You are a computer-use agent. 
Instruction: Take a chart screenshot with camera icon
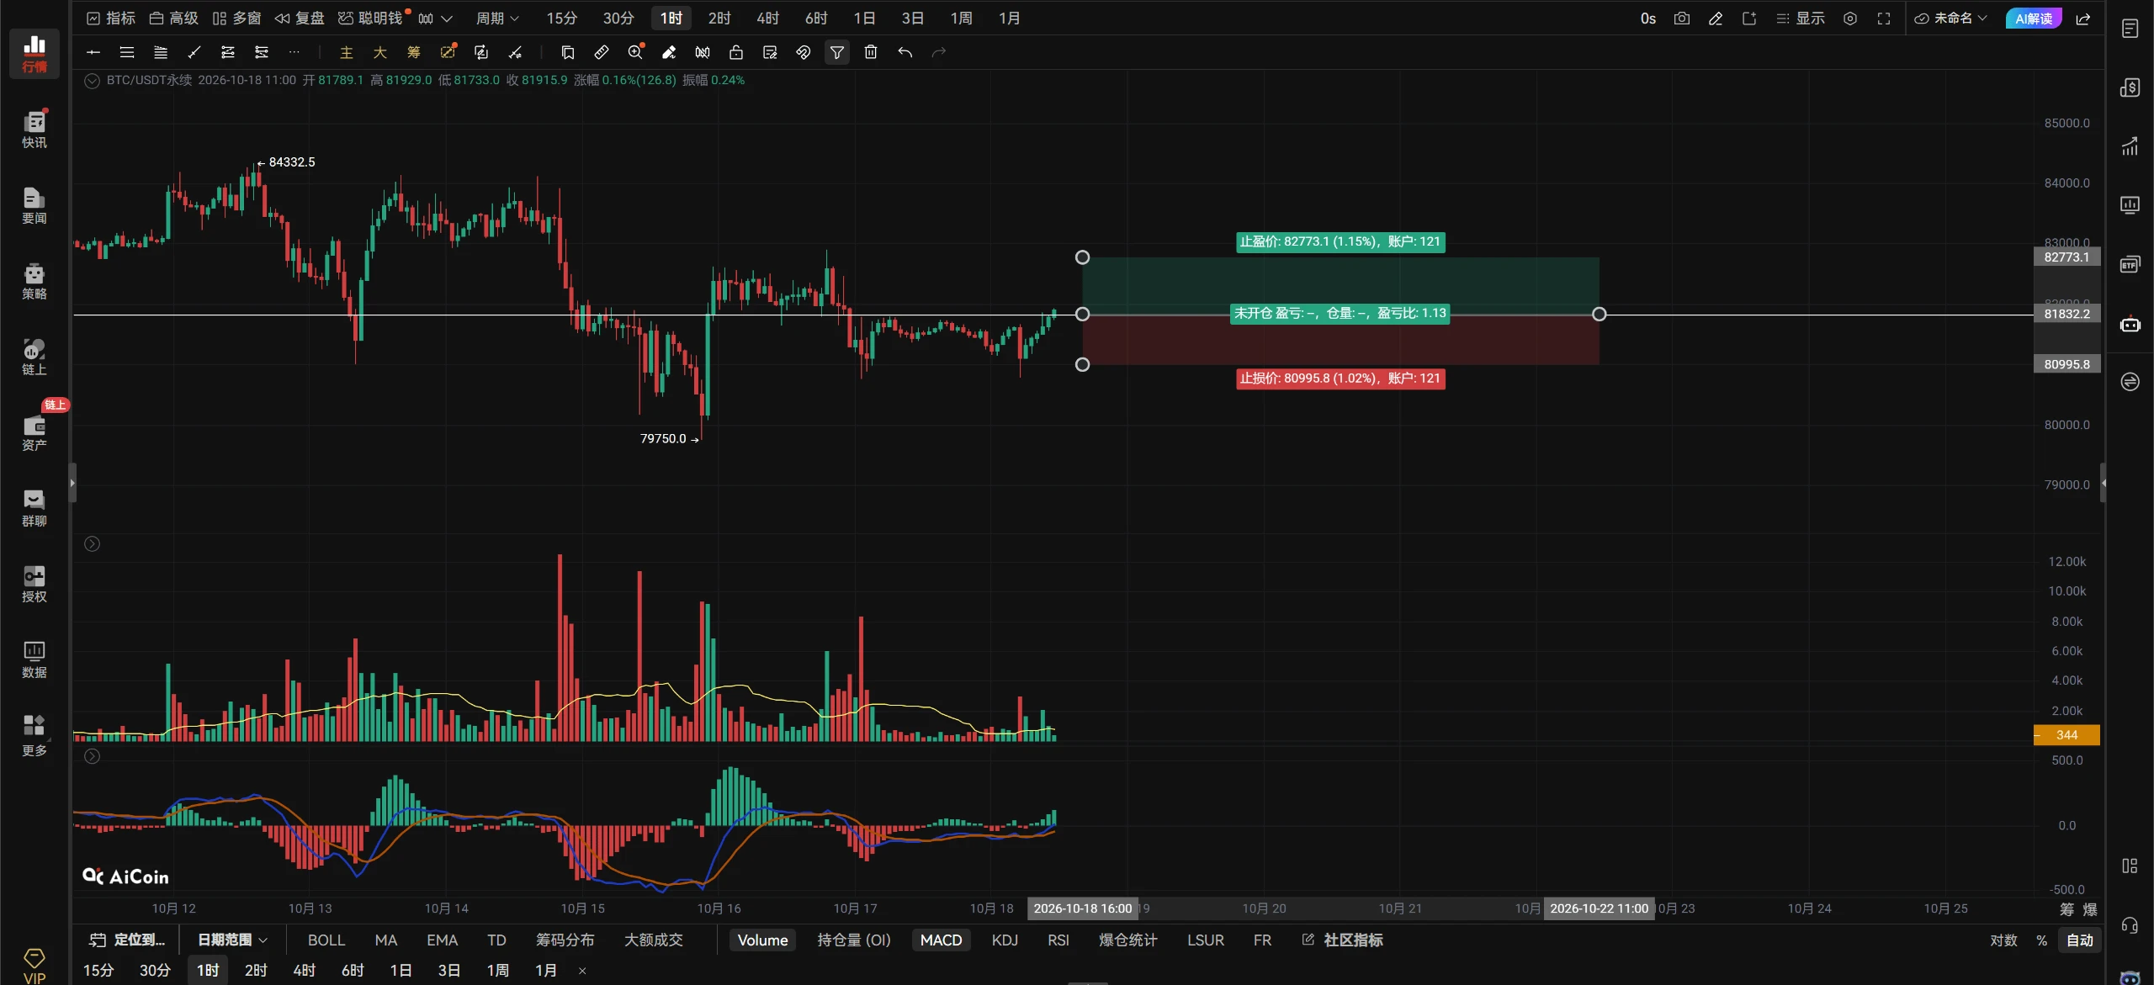tap(1681, 19)
